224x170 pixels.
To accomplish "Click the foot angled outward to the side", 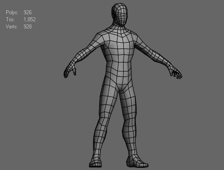I will click(x=136, y=162).
